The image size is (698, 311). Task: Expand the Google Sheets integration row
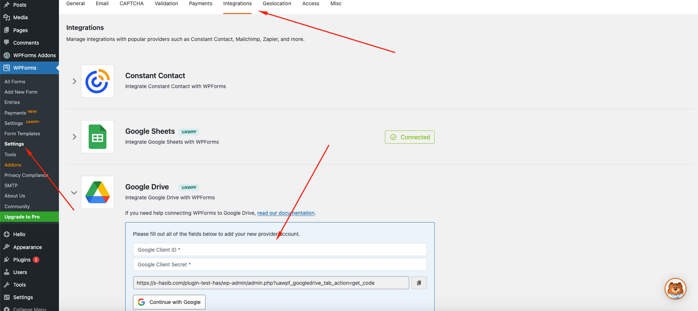pos(74,137)
